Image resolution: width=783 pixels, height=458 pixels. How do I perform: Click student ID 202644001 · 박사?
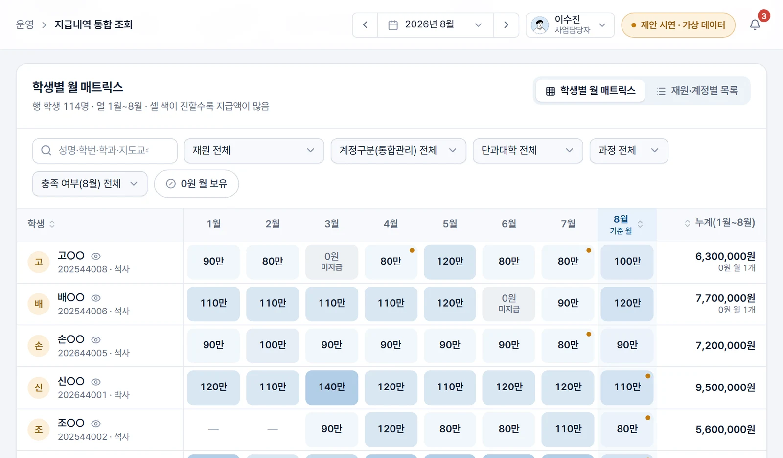[93, 395]
